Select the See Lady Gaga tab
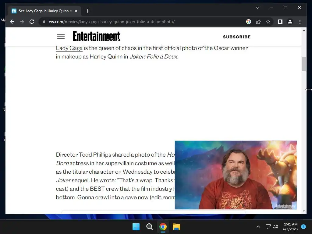 click(x=44, y=11)
